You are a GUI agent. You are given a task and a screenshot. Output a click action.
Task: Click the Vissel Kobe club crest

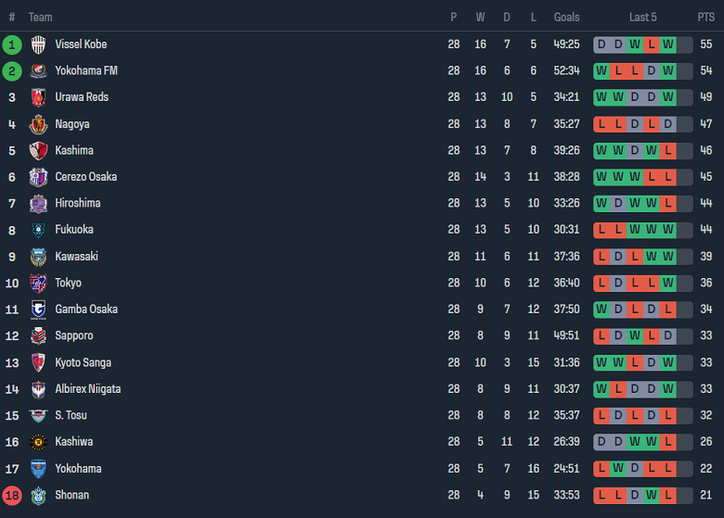(x=38, y=44)
